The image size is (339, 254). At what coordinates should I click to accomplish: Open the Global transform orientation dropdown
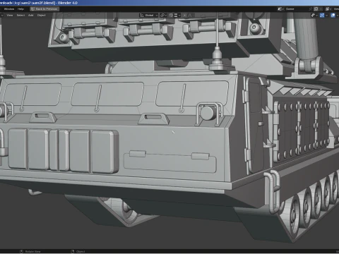point(149,16)
